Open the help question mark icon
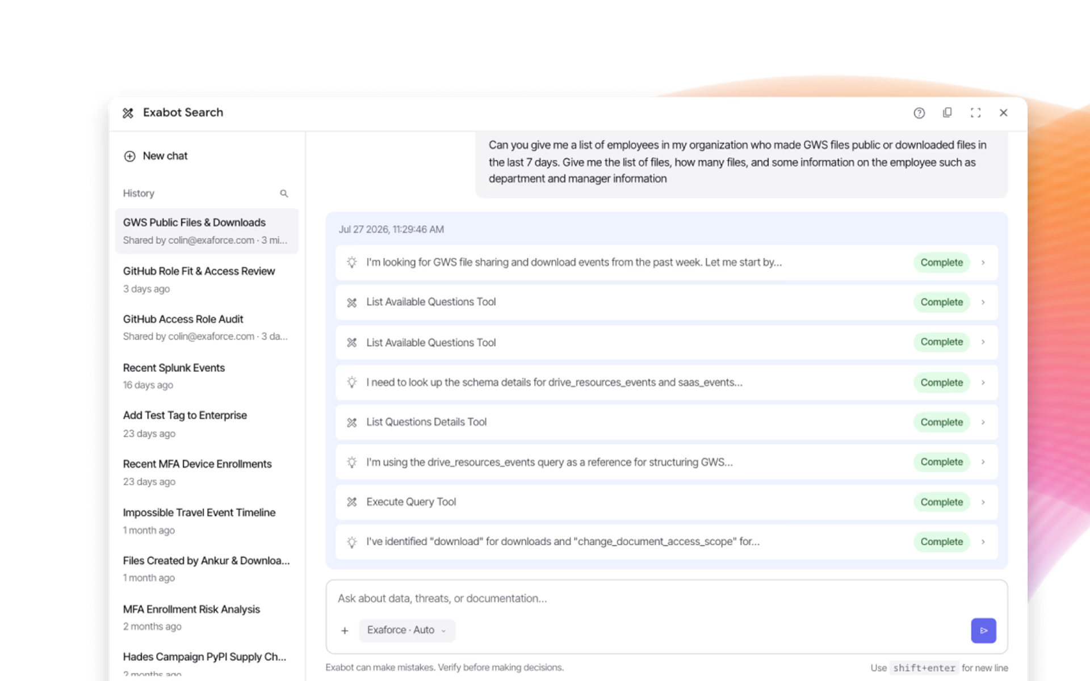 coord(919,113)
